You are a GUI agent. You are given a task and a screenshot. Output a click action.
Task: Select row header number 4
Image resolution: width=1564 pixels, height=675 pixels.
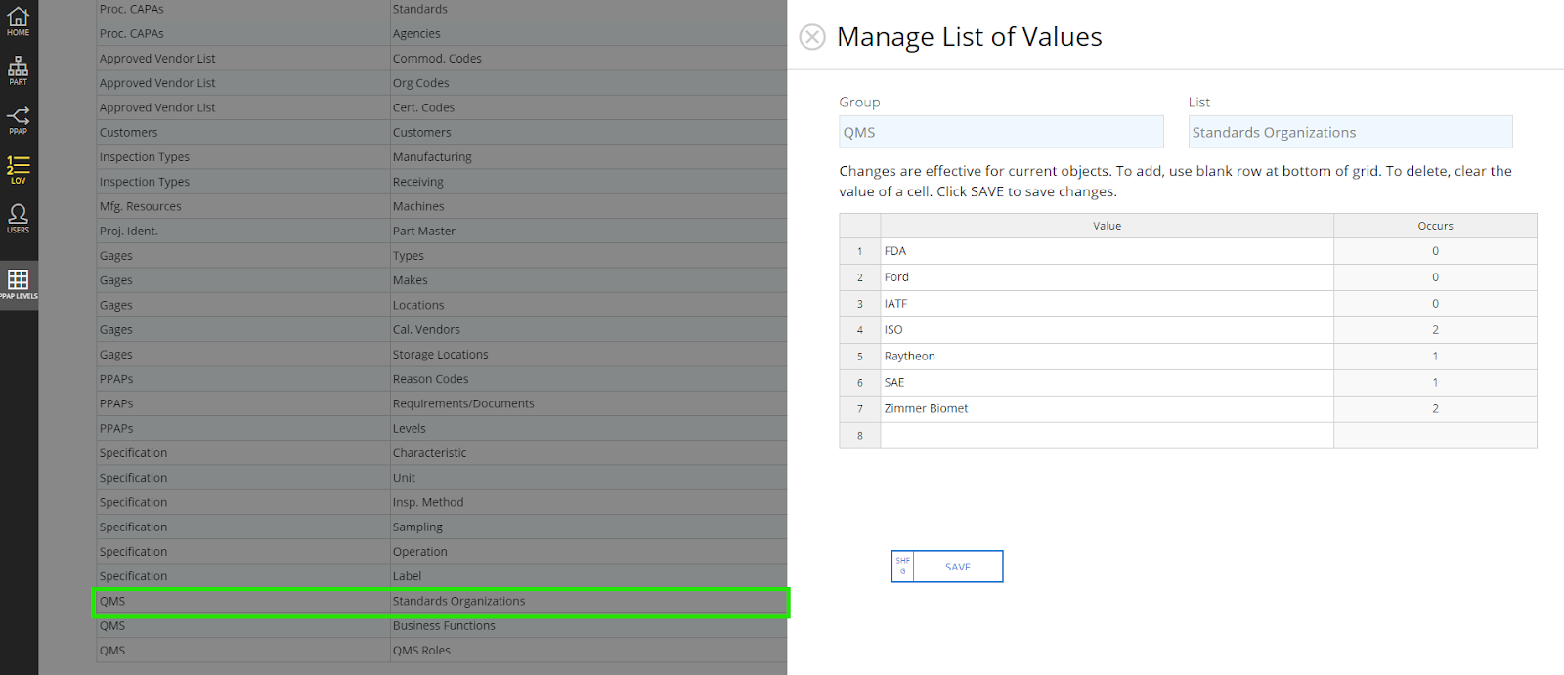860,330
